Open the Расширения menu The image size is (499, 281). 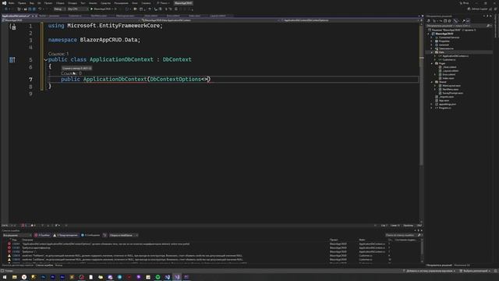(x=122, y=3)
